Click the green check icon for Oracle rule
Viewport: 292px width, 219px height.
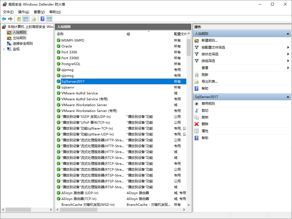tap(59, 46)
